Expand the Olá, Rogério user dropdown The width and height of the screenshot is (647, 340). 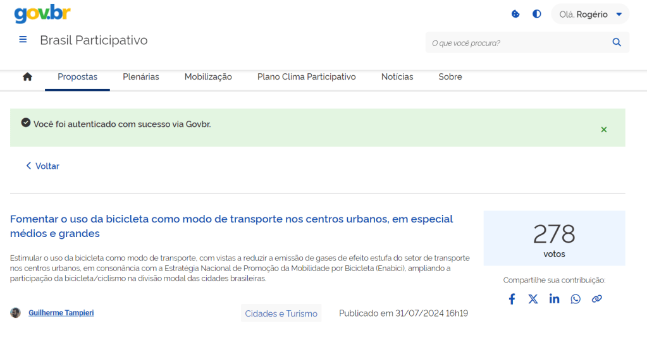[590, 14]
